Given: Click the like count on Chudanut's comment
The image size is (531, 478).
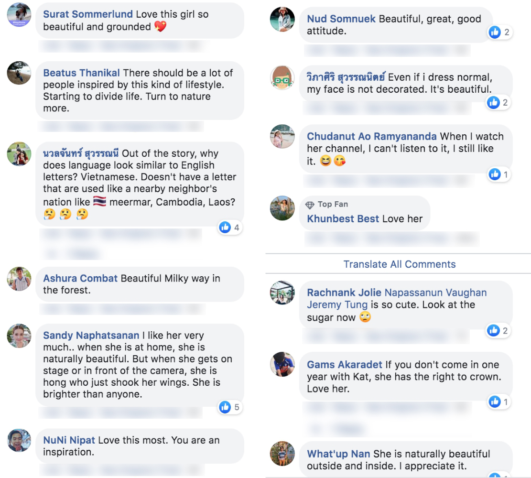Looking at the screenshot, I should (498, 174).
